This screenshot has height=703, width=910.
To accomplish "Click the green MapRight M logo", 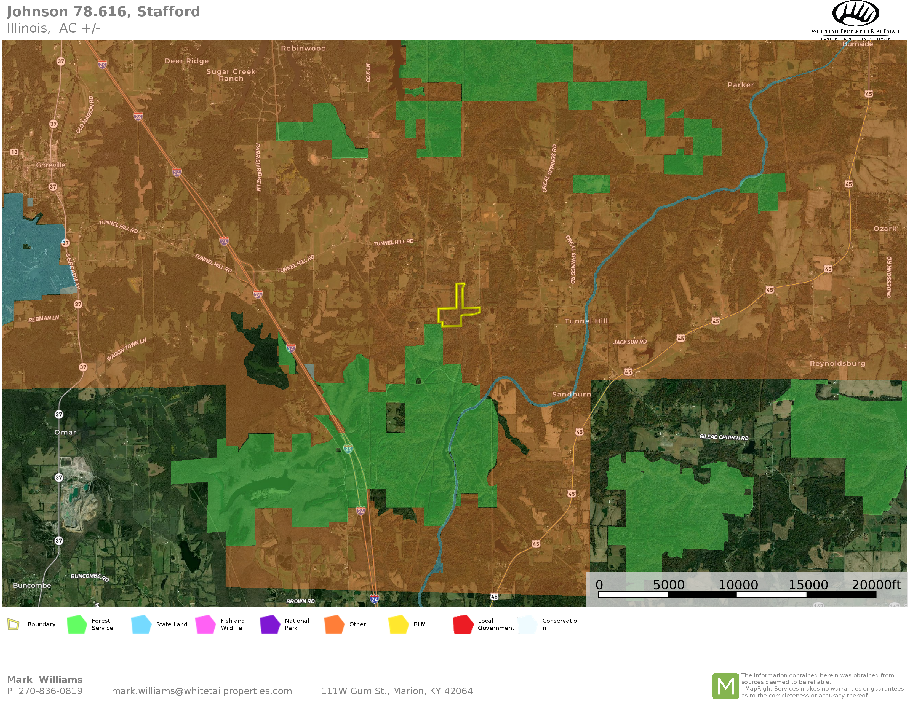I will pyautogui.click(x=725, y=686).
